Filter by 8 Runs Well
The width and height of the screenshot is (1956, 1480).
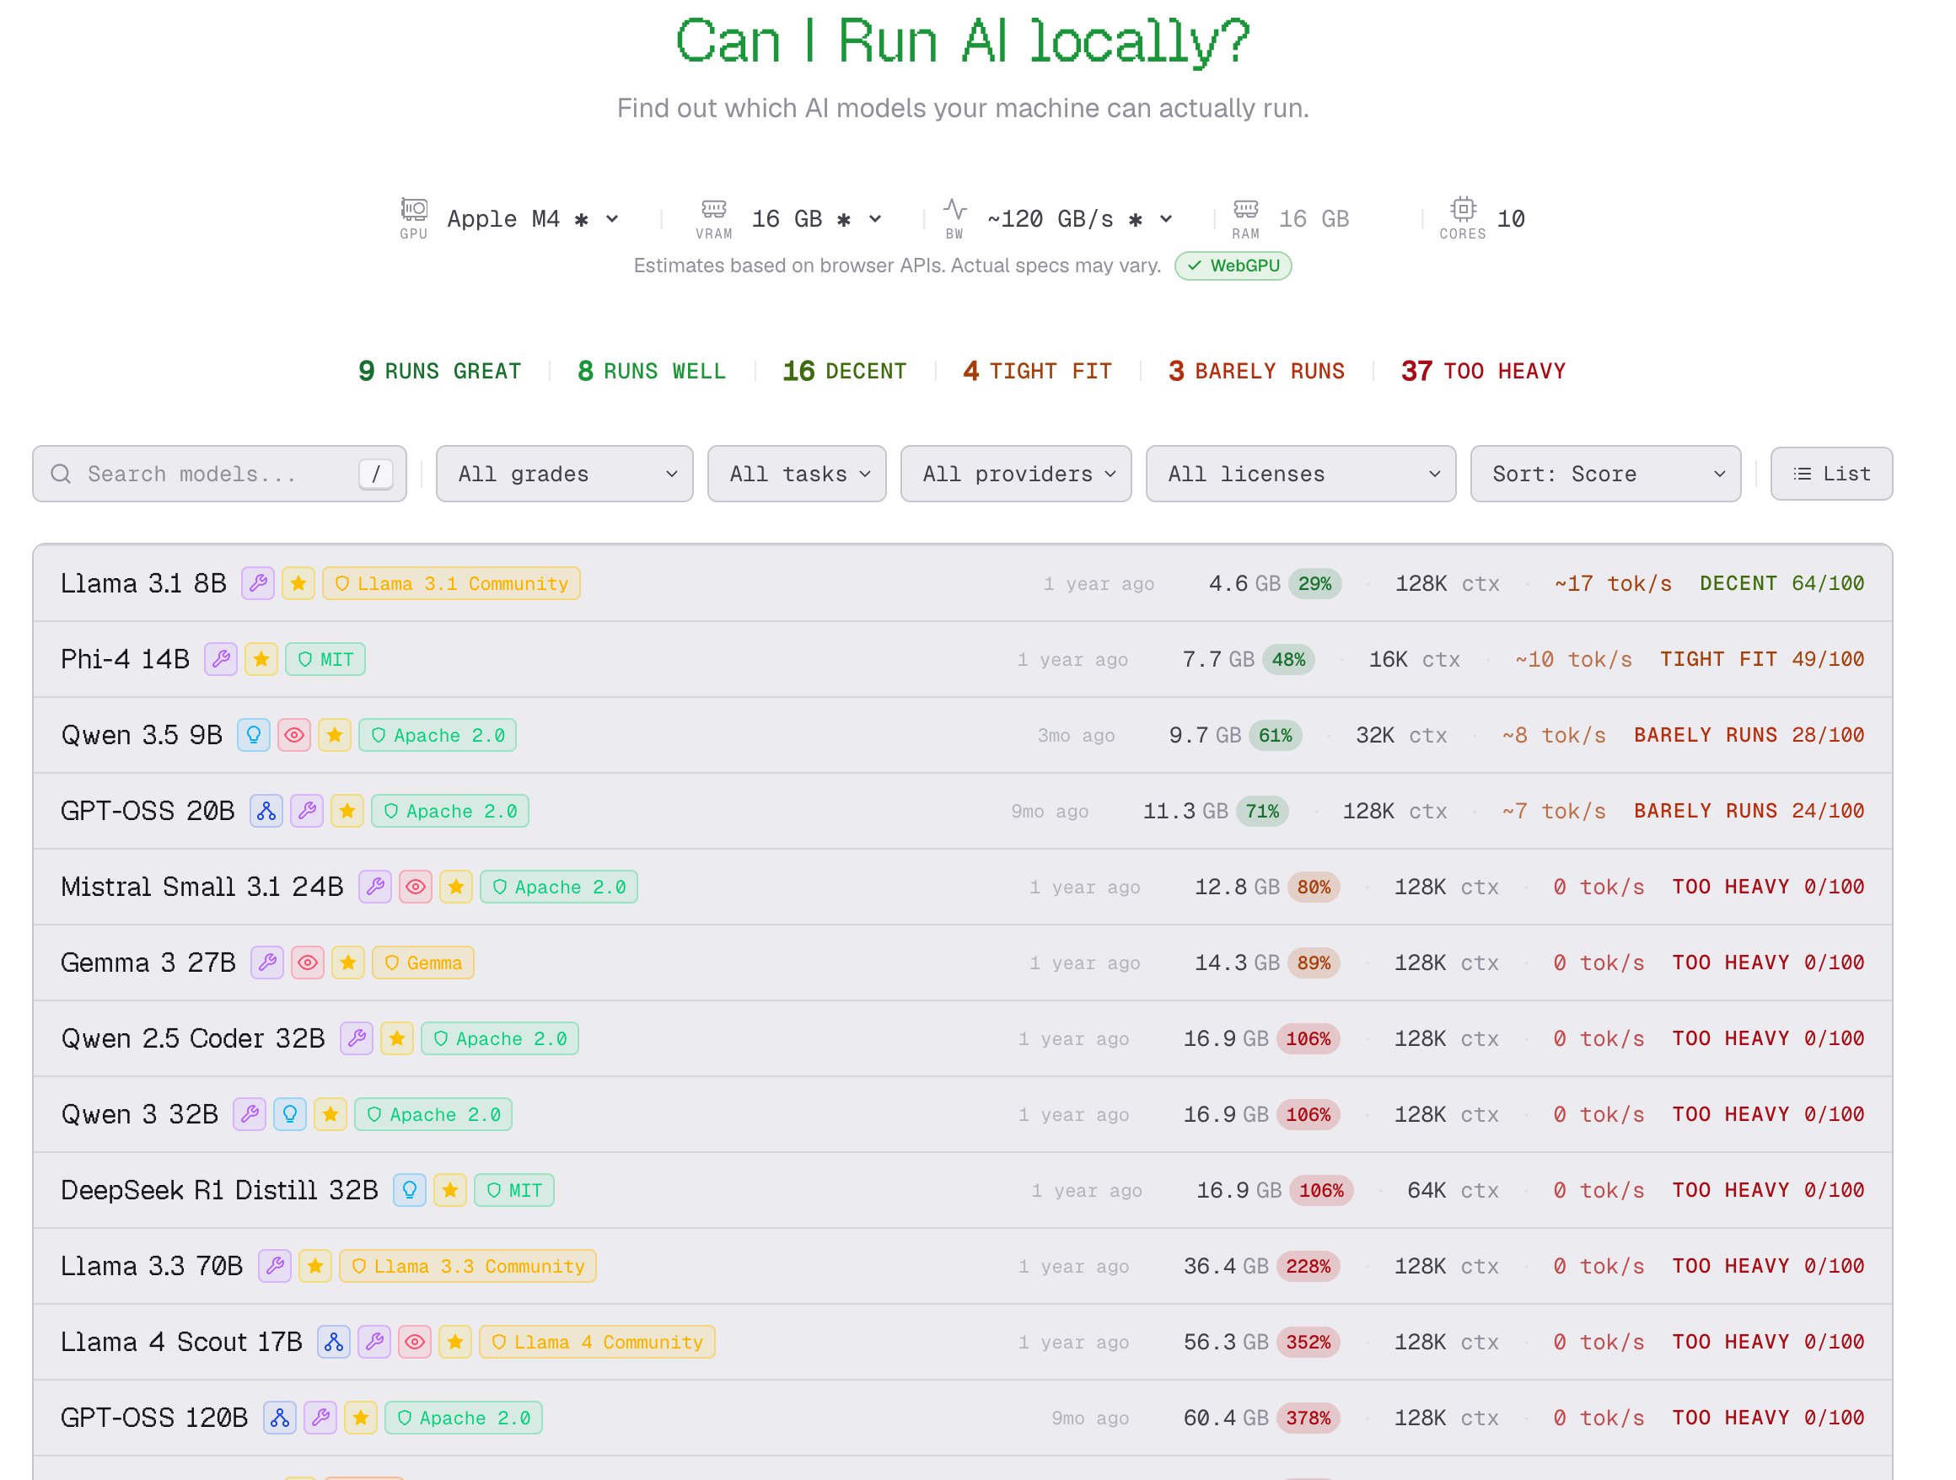(652, 372)
